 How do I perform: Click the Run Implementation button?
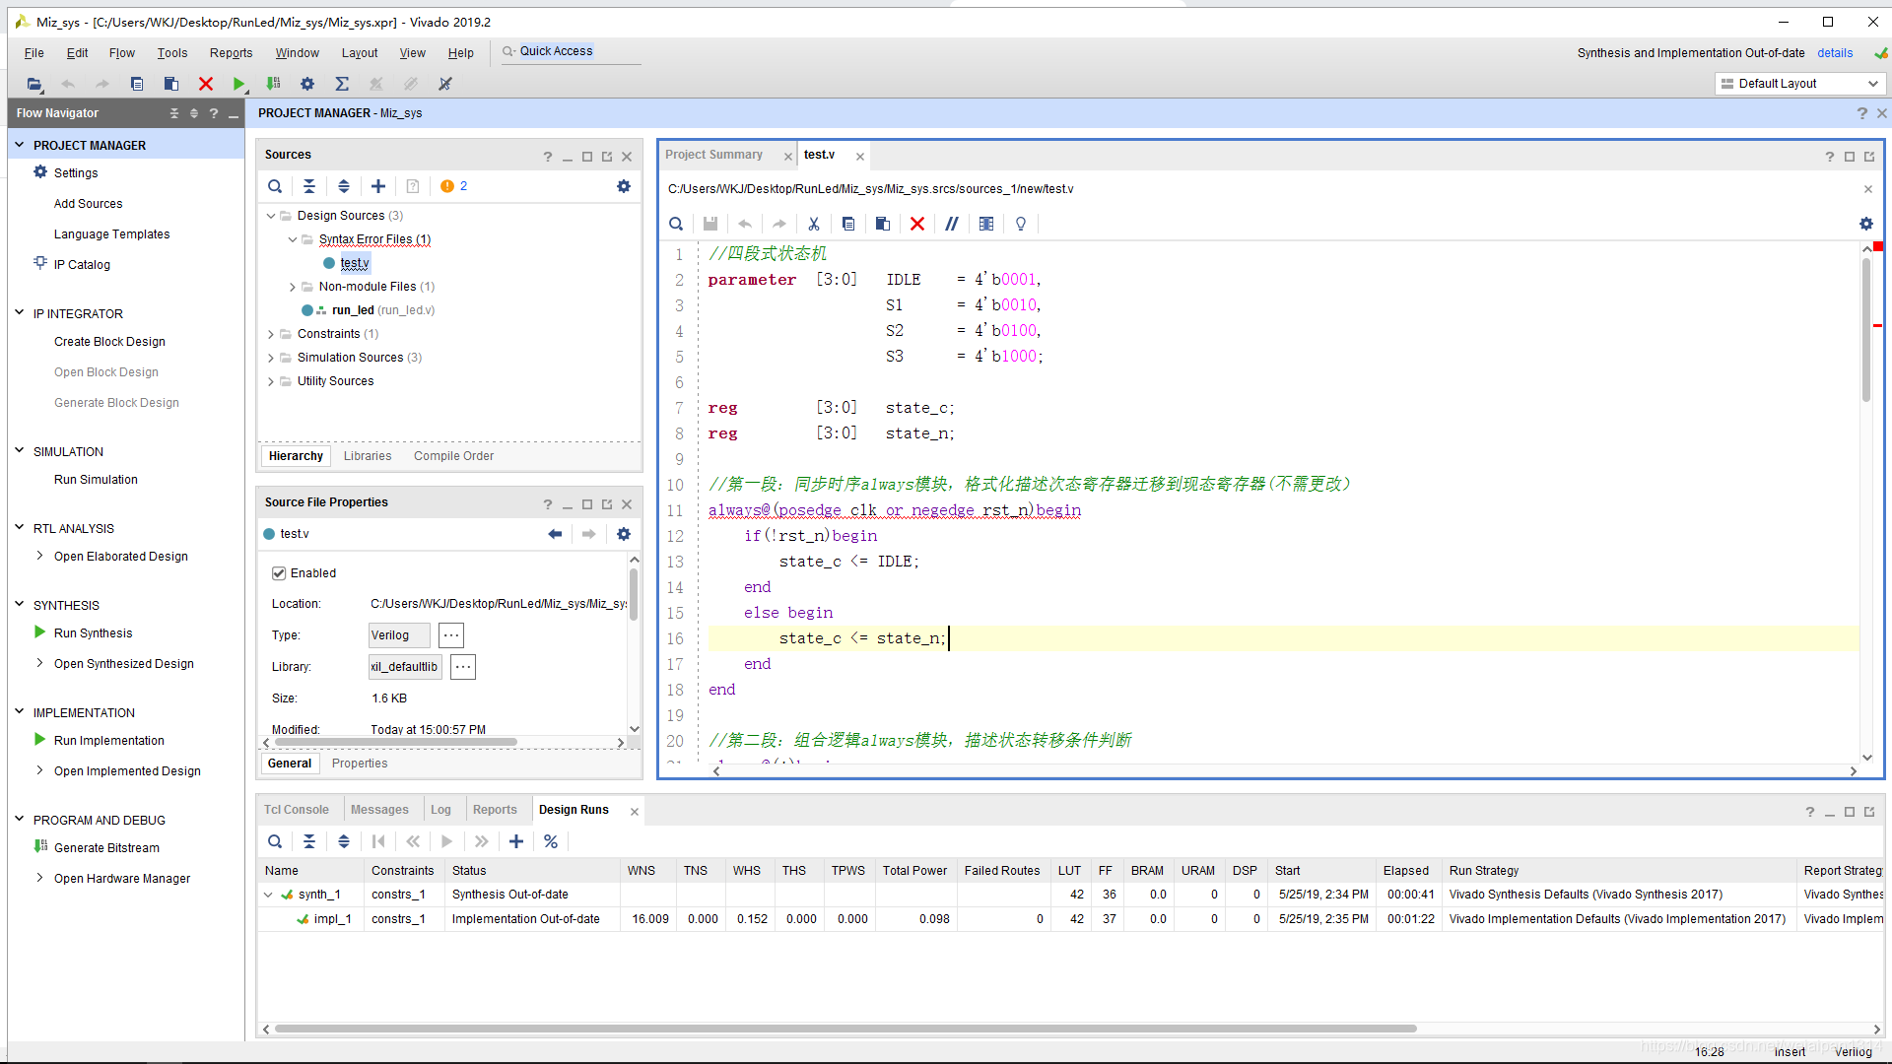108,741
